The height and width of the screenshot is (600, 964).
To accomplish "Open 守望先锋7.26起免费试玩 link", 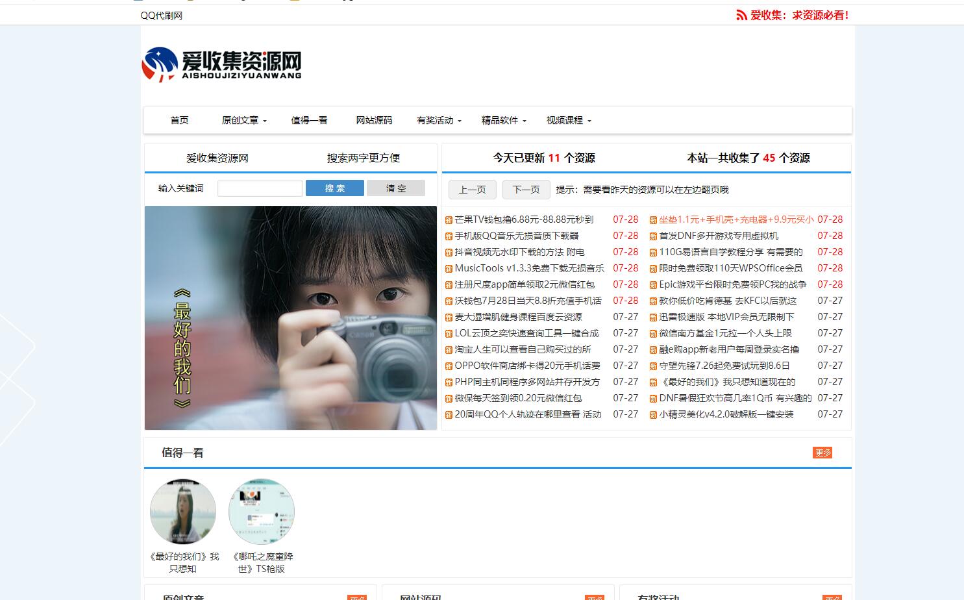I will click(x=724, y=366).
